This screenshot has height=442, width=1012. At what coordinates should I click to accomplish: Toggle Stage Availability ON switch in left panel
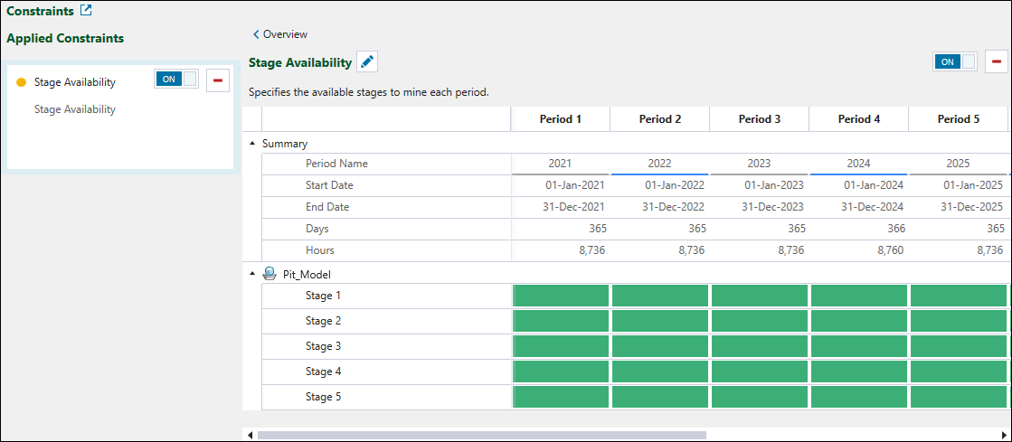(176, 80)
